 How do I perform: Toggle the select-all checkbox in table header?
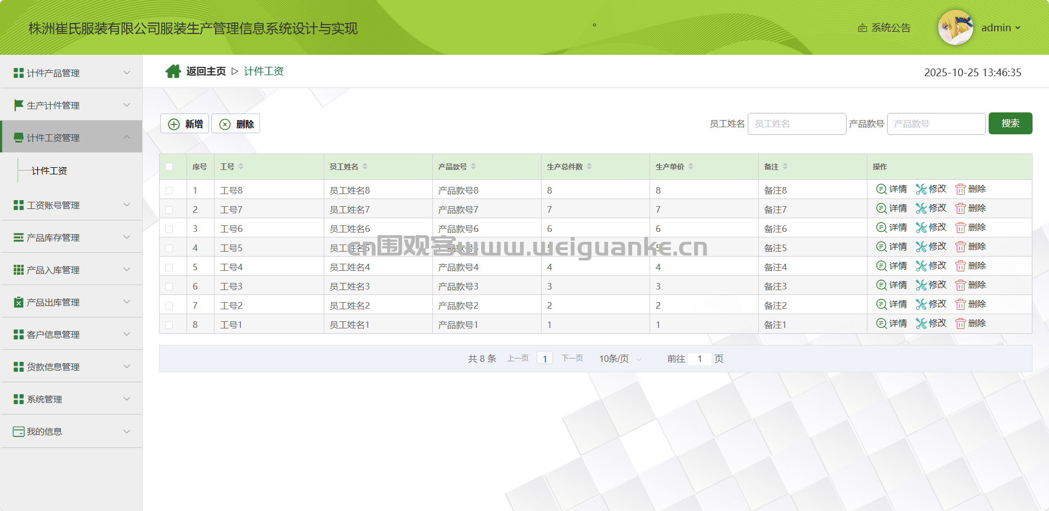(x=169, y=167)
